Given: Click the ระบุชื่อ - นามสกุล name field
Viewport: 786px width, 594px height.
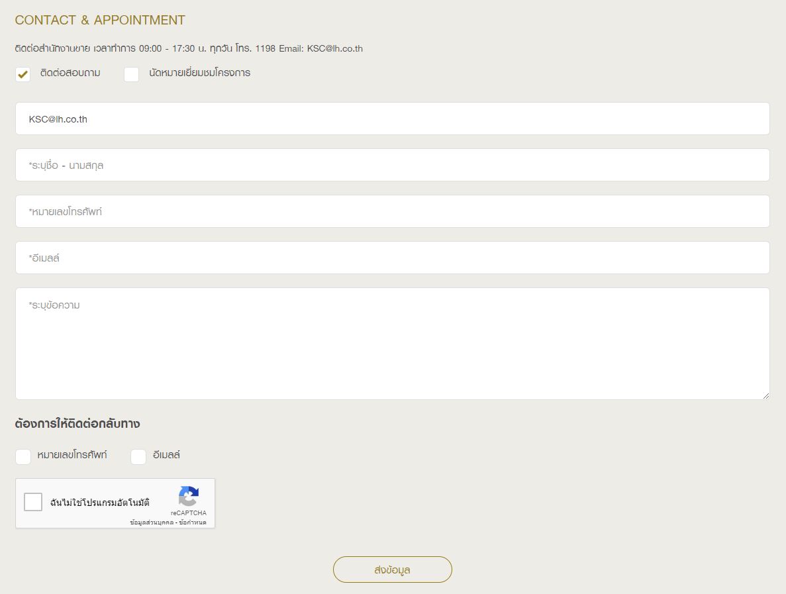Looking at the screenshot, I should (392, 166).
